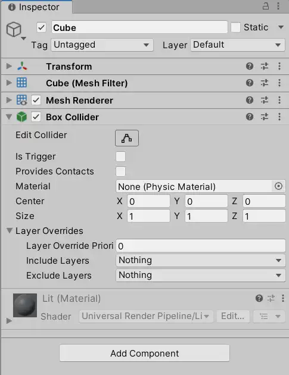Image resolution: width=289 pixels, height=375 pixels.
Task: Click the Add Component button
Action: [x=144, y=353]
